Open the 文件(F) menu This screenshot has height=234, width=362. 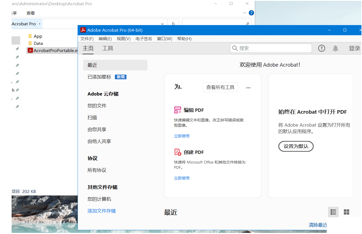click(87, 39)
